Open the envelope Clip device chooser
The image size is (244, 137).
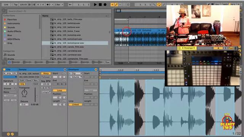75,73
